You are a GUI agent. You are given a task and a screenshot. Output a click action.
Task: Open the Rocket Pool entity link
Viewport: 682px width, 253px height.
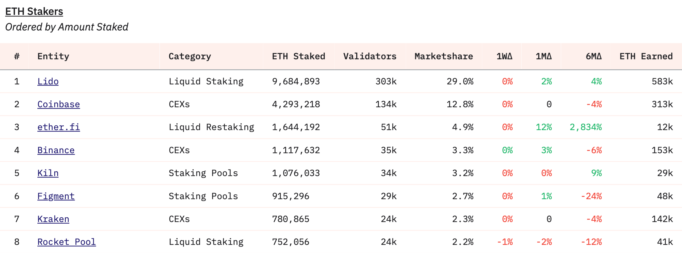click(67, 242)
